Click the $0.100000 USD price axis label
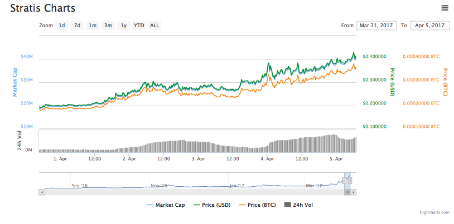454x224 pixels. (374, 126)
